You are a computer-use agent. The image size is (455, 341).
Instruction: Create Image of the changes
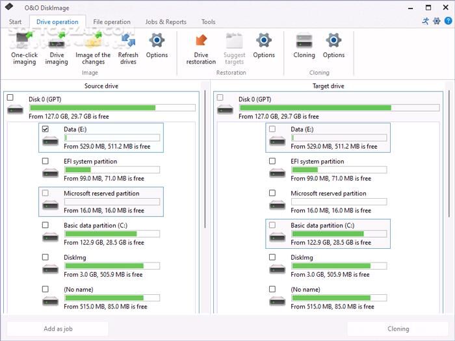[x=93, y=49]
